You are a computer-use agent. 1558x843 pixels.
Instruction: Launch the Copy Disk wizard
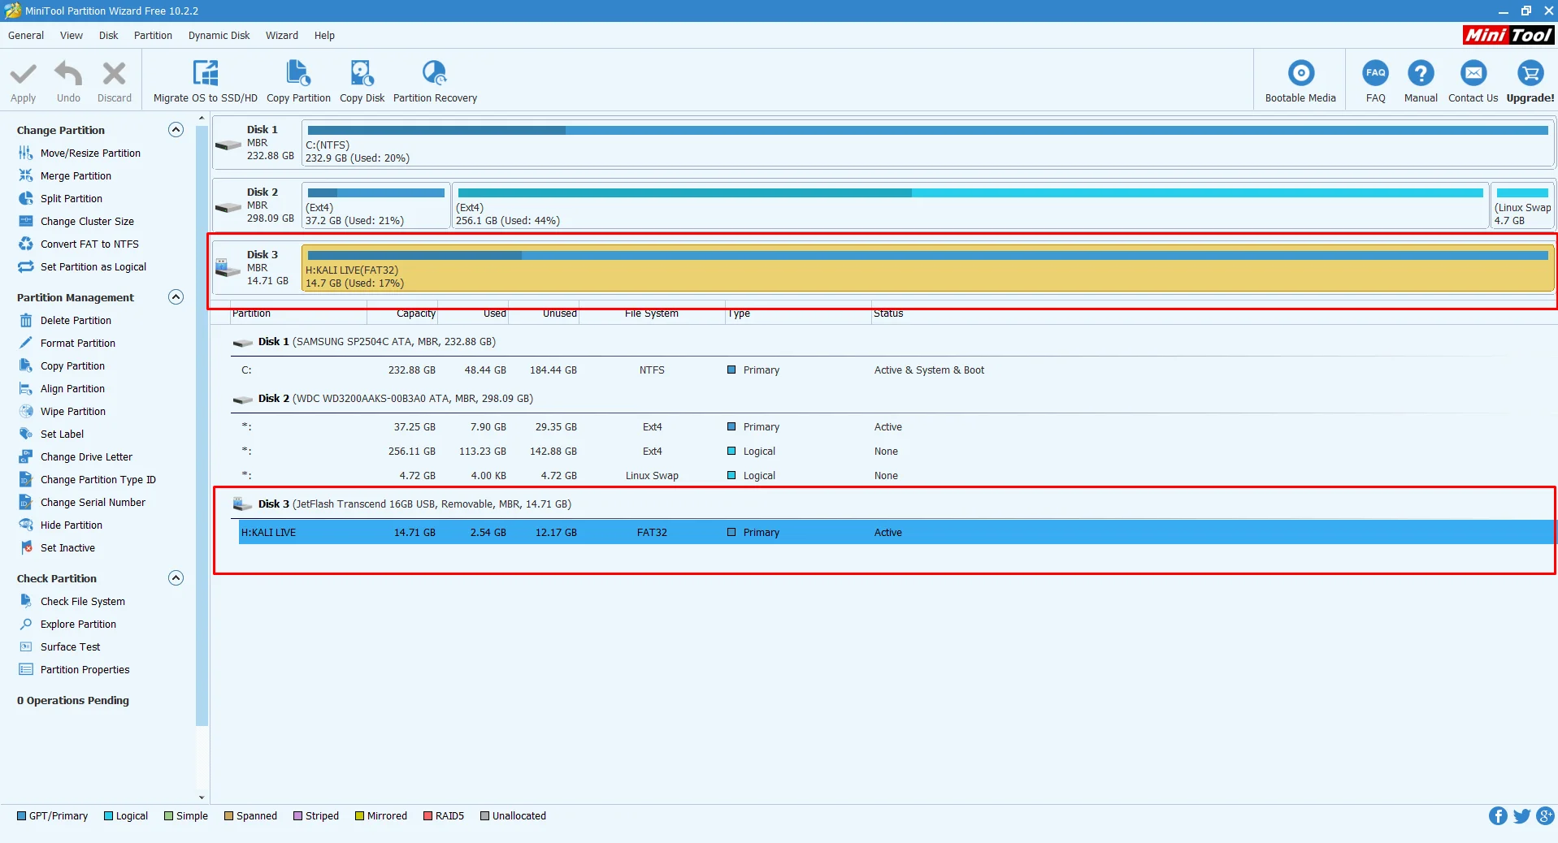(x=362, y=74)
